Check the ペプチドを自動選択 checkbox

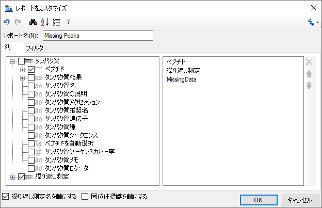[31, 143]
